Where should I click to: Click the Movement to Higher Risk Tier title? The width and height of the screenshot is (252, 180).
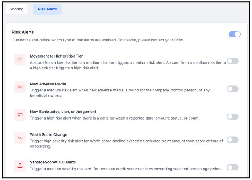click(56, 56)
